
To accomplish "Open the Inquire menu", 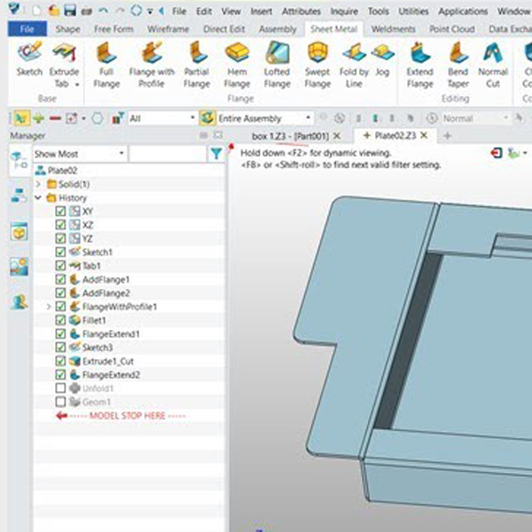I will (344, 12).
